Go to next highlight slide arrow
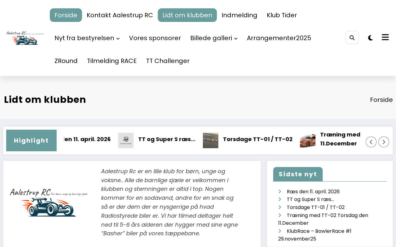Screen dimensions: 396x247 pos(384,142)
